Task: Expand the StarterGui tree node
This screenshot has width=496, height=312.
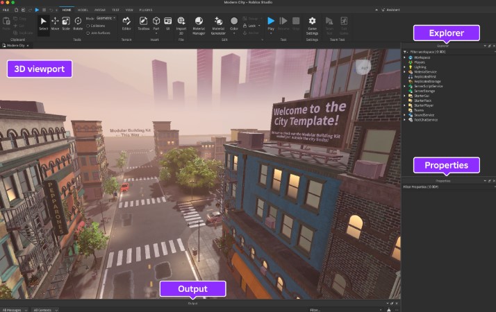Action: click(x=404, y=96)
